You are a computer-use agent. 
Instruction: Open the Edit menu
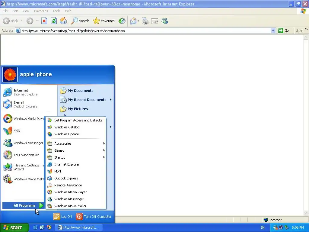click(15, 11)
